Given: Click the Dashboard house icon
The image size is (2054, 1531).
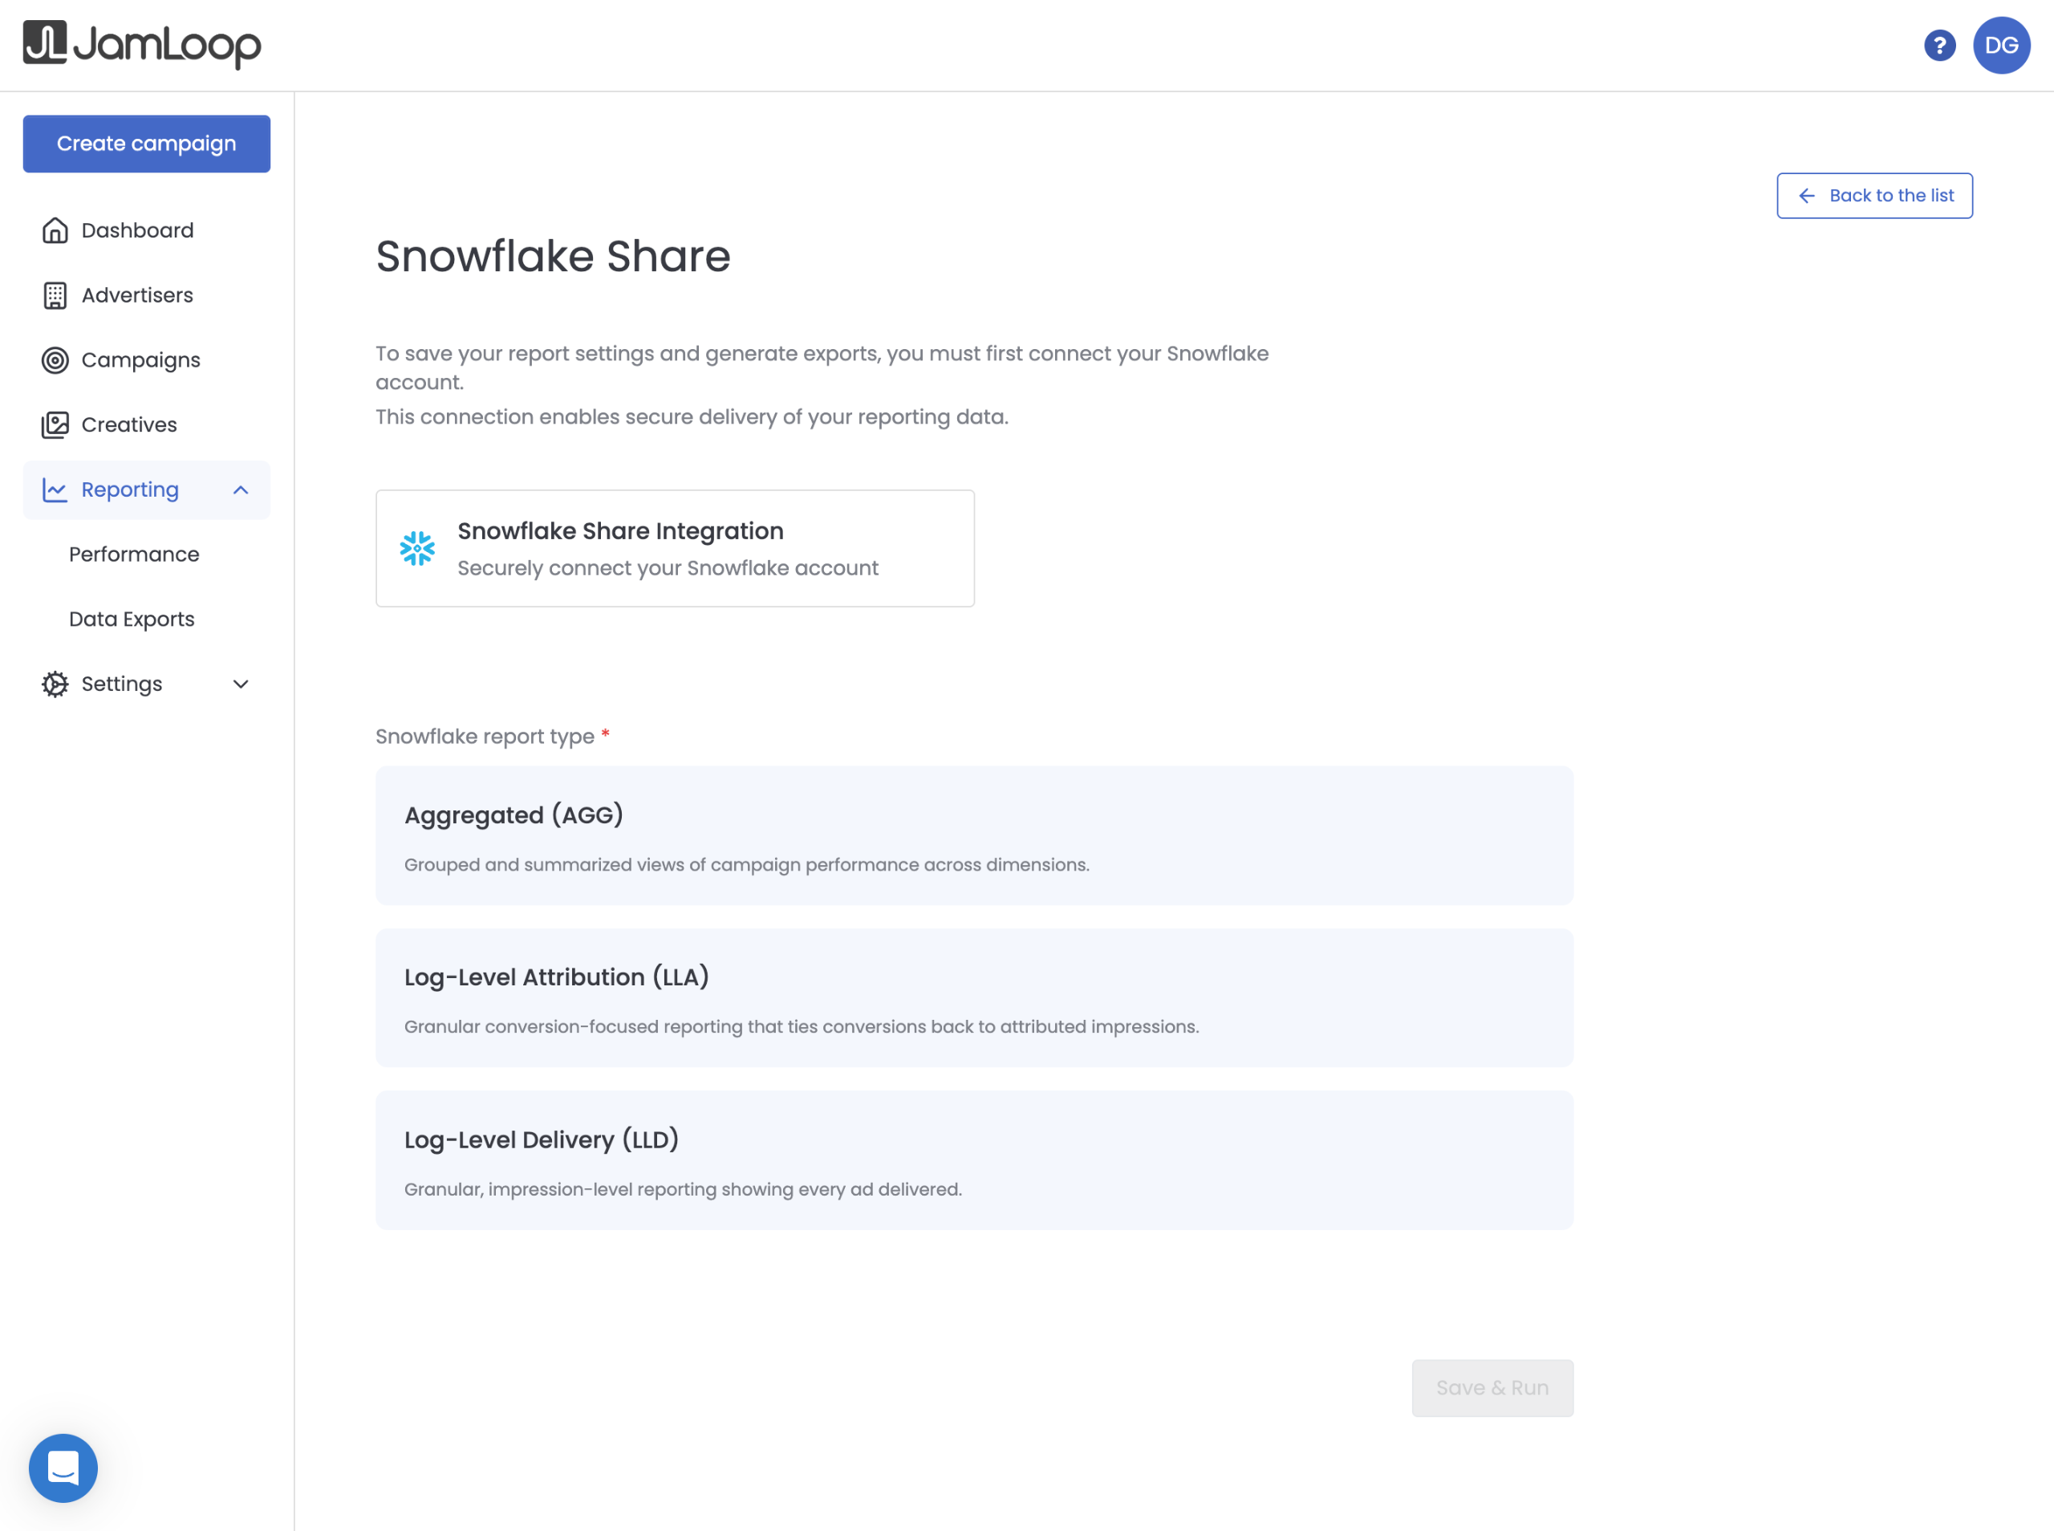Looking at the screenshot, I should pyautogui.click(x=55, y=229).
